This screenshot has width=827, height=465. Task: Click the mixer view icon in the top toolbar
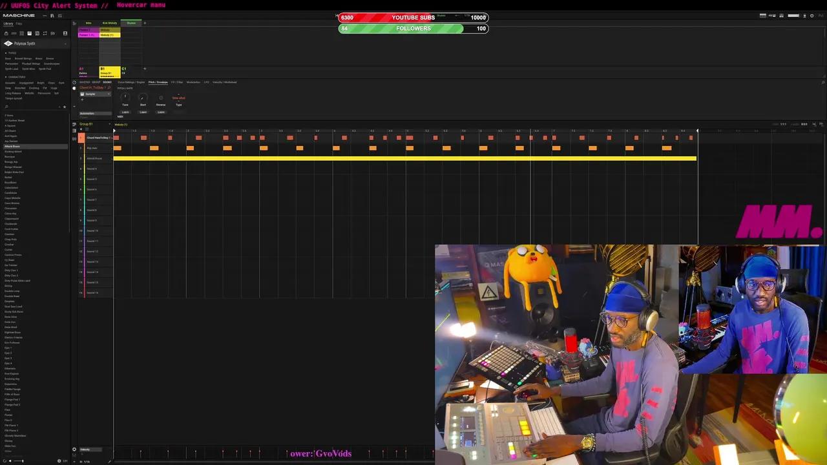click(x=60, y=16)
